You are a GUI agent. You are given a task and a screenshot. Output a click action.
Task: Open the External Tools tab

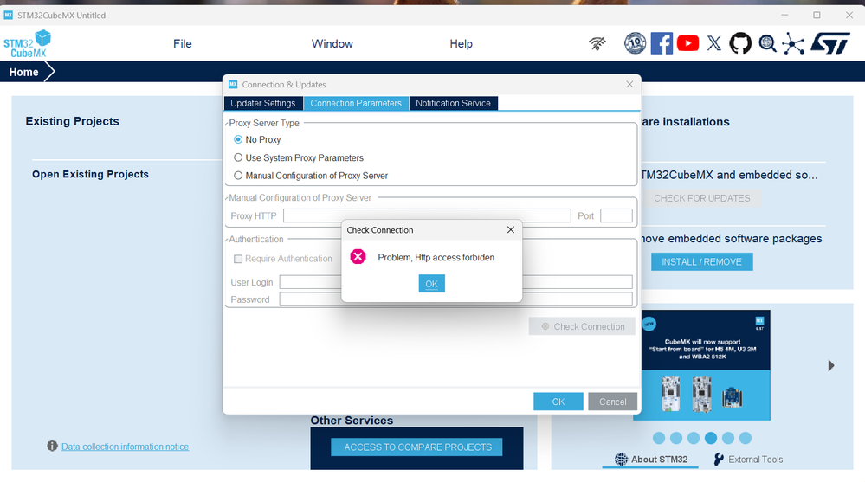(x=748, y=459)
